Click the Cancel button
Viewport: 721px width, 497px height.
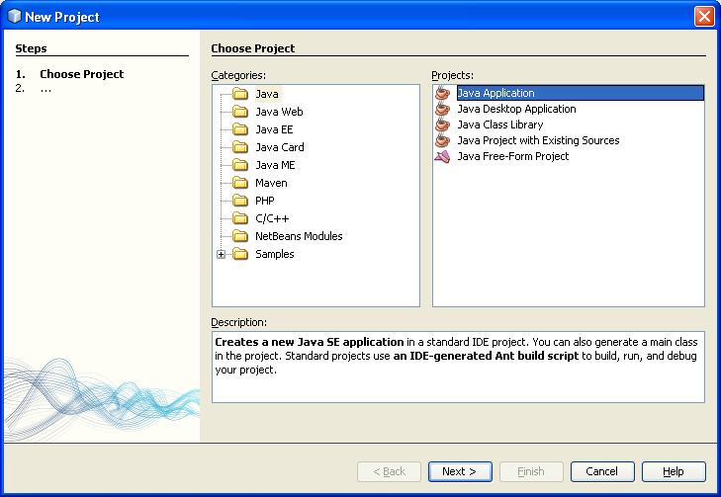pyautogui.click(x=602, y=471)
